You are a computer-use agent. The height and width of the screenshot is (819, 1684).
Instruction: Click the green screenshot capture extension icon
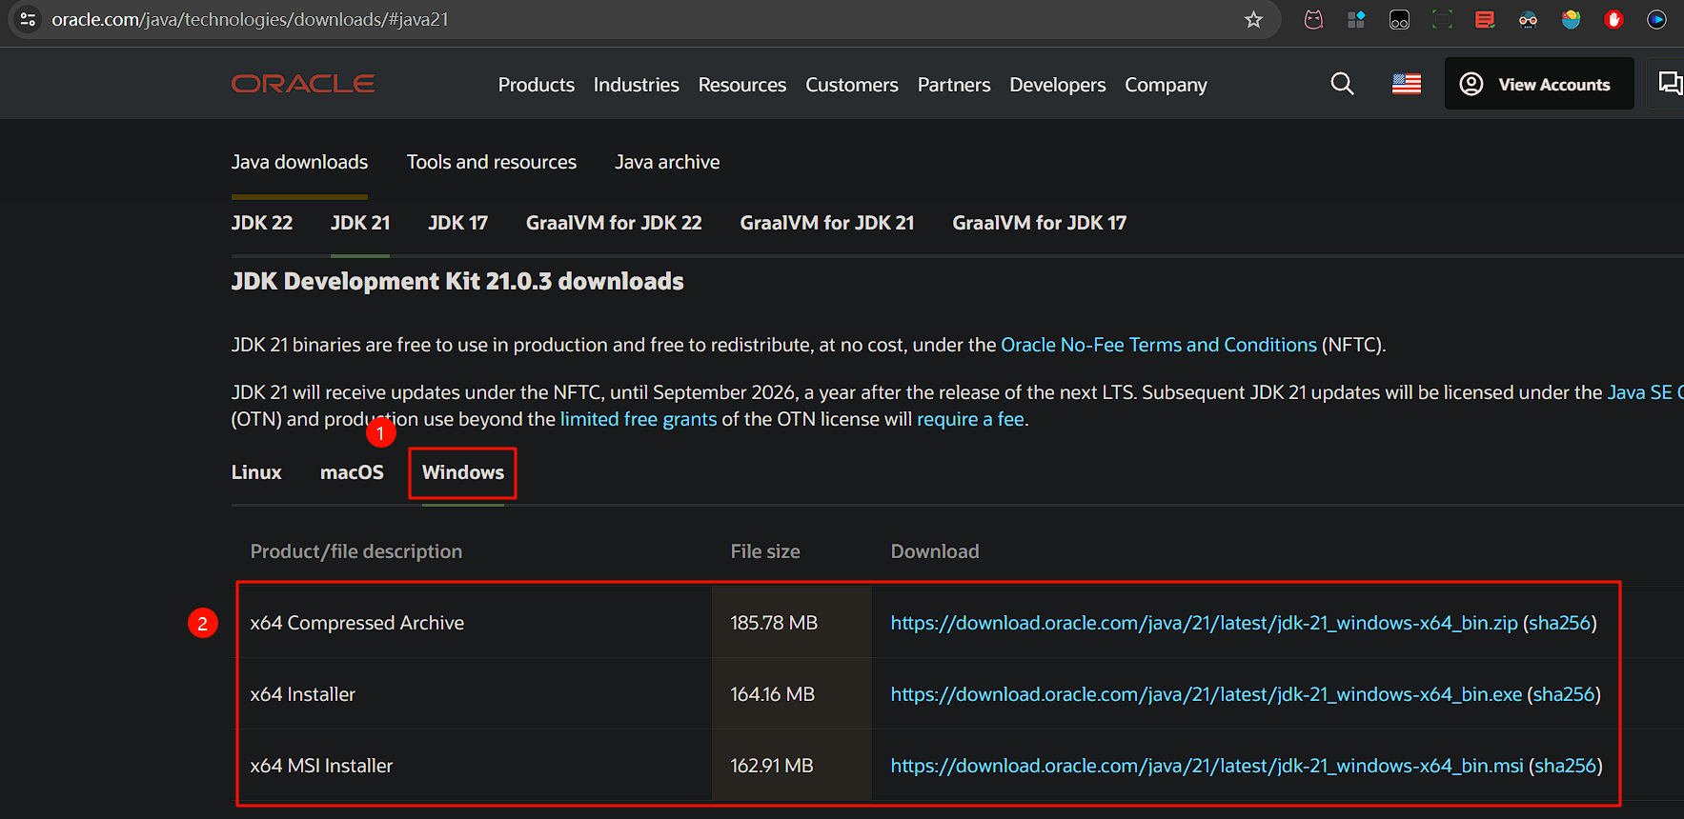(1442, 19)
